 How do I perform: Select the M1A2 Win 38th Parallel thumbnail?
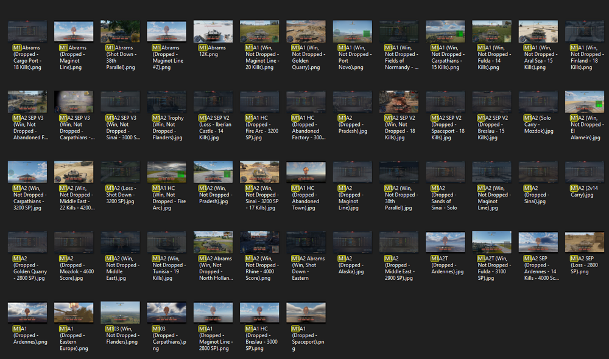[399, 172]
